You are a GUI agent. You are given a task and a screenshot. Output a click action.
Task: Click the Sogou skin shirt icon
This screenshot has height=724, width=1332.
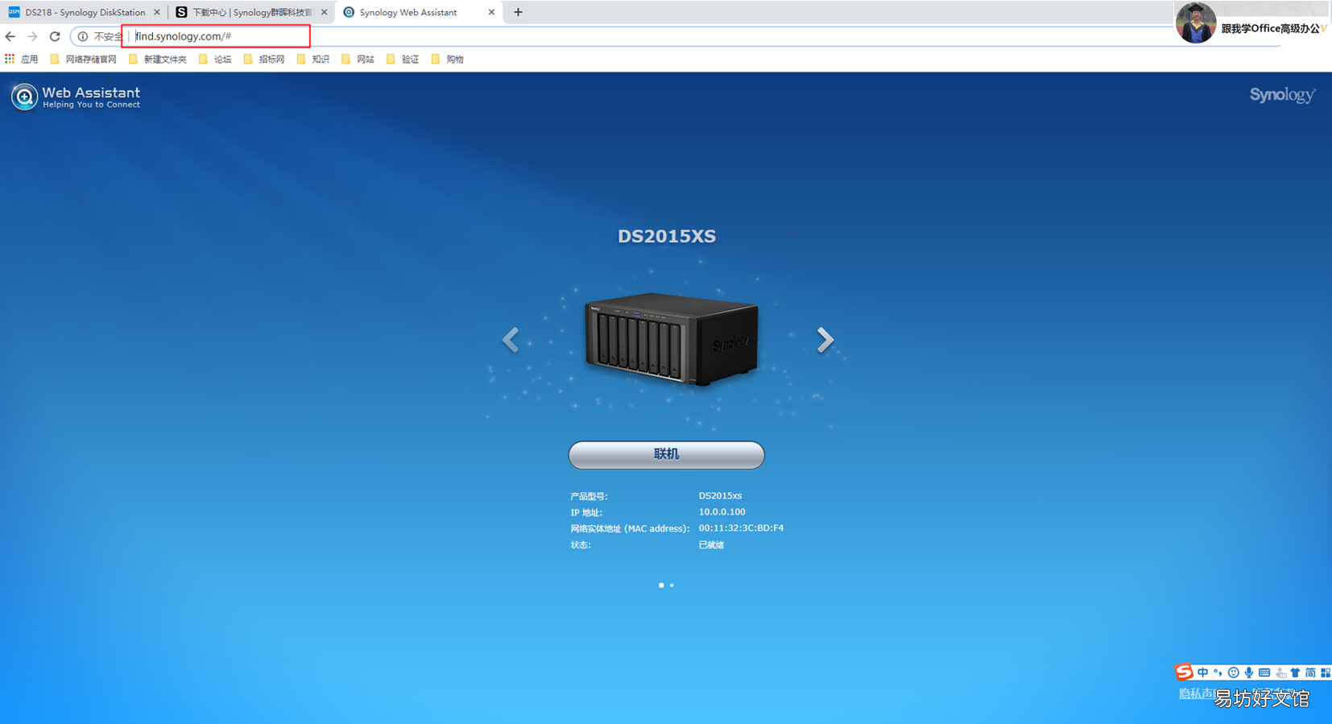point(1295,672)
